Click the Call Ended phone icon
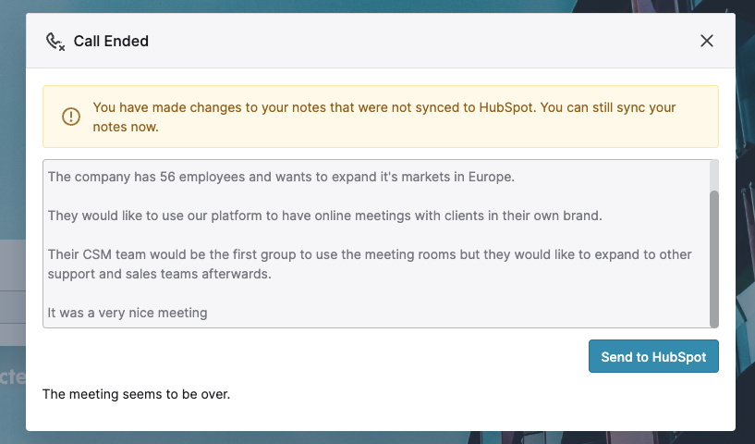The height and width of the screenshot is (444, 755). tap(55, 42)
